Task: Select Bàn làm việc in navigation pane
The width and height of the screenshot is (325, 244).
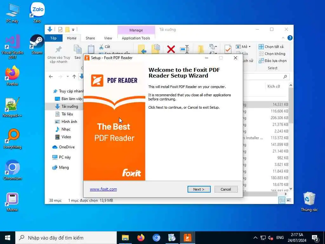Action: coord(69,99)
